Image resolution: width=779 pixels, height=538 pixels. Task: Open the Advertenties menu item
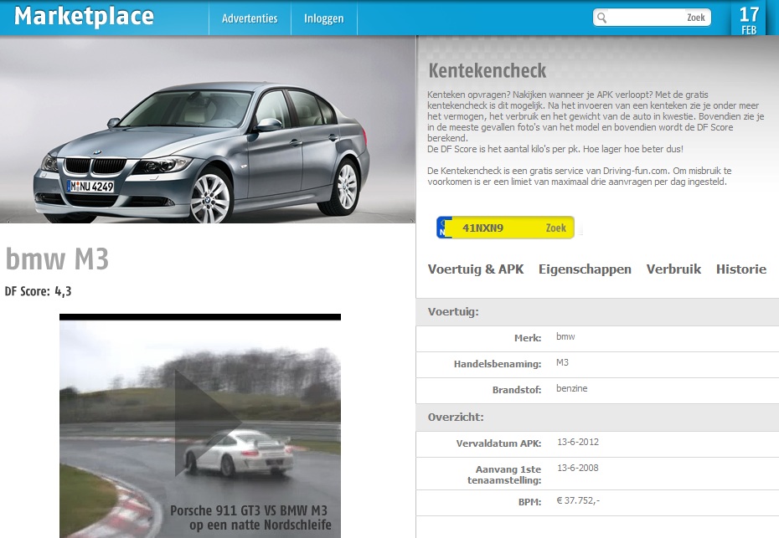(250, 18)
